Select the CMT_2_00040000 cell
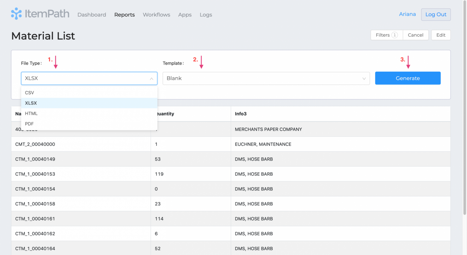 coord(81,144)
